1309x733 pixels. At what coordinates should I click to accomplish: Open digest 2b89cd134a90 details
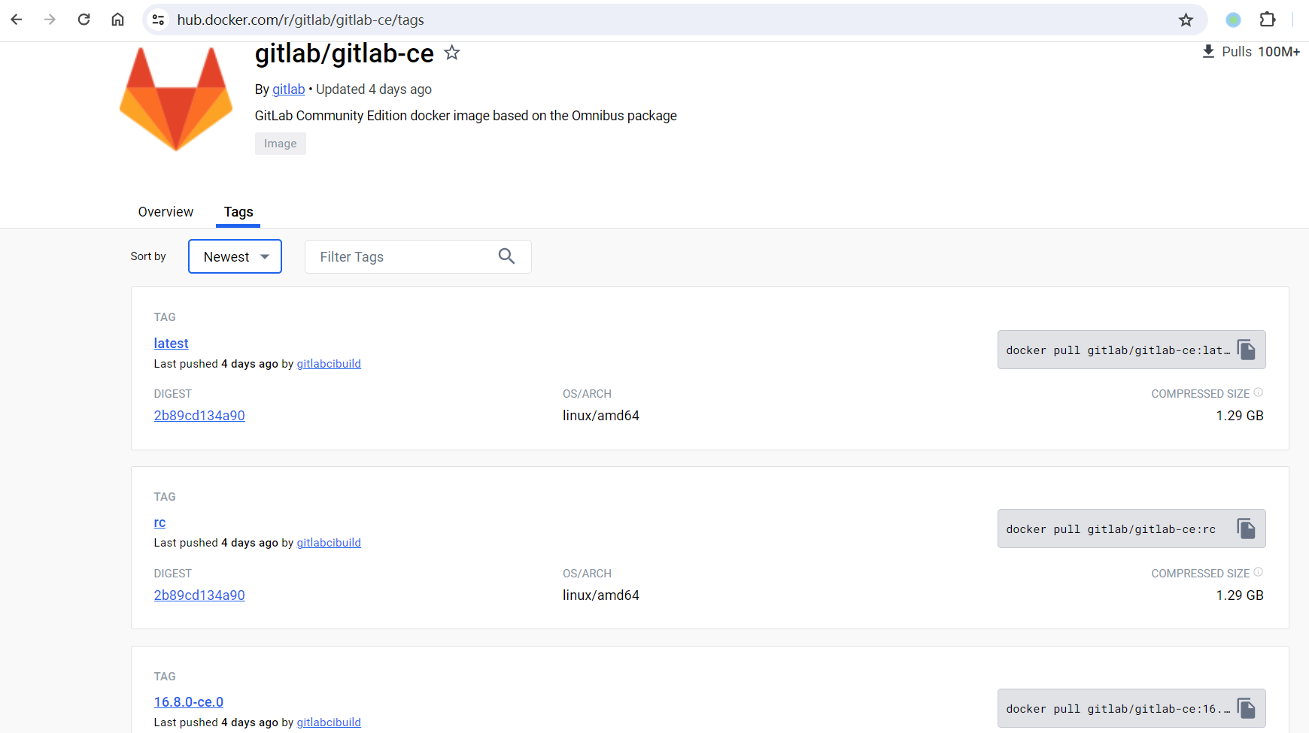point(199,415)
